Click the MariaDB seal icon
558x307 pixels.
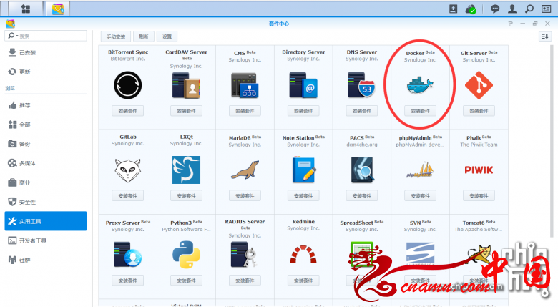tap(244, 170)
